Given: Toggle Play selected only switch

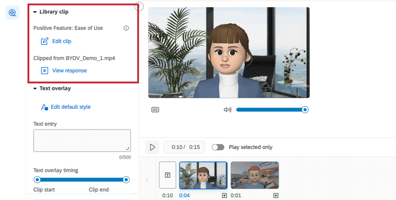Looking at the screenshot, I should tap(218, 147).
